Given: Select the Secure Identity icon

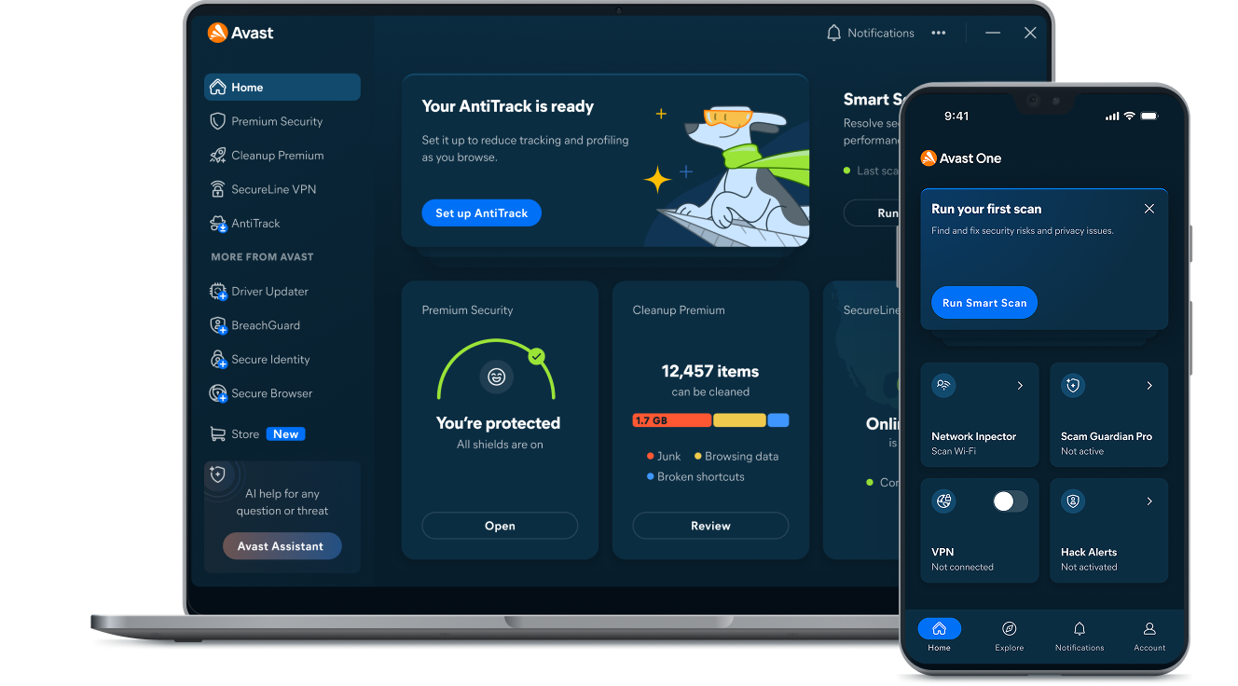Looking at the screenshot, I should 217,359.
